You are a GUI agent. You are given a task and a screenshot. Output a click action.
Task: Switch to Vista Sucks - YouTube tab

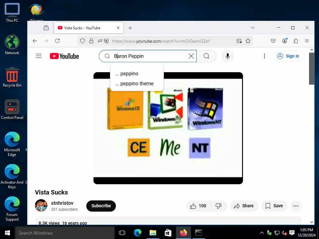pos(89,28)
